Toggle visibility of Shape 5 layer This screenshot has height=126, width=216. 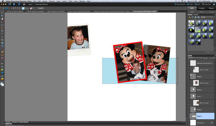(189, 116)
